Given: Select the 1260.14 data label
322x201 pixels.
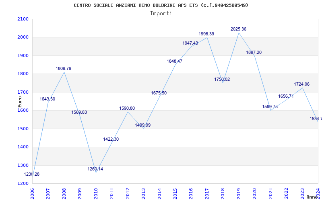Looking at the screenshot, I should tap(95, 169).
